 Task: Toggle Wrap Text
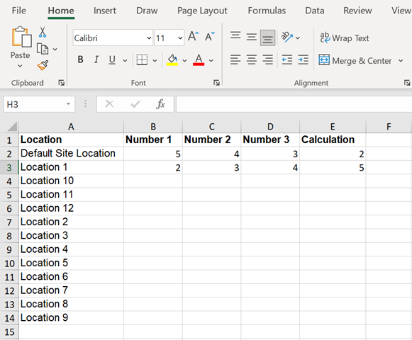(345, 38)
